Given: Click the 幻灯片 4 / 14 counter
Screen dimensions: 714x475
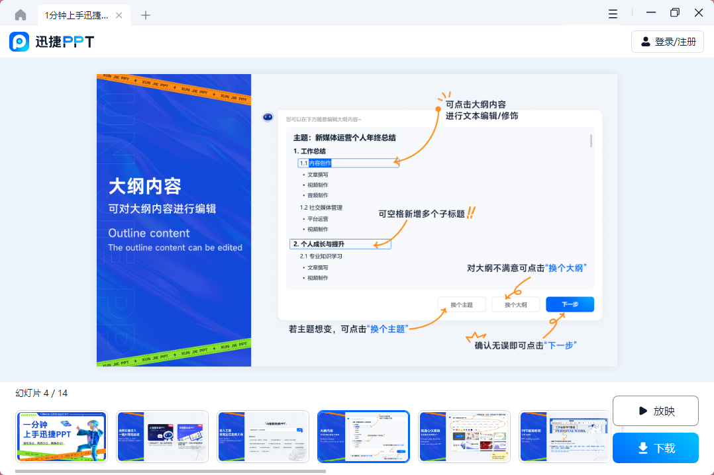Looking at the screenshot, I should click(42, 393).
